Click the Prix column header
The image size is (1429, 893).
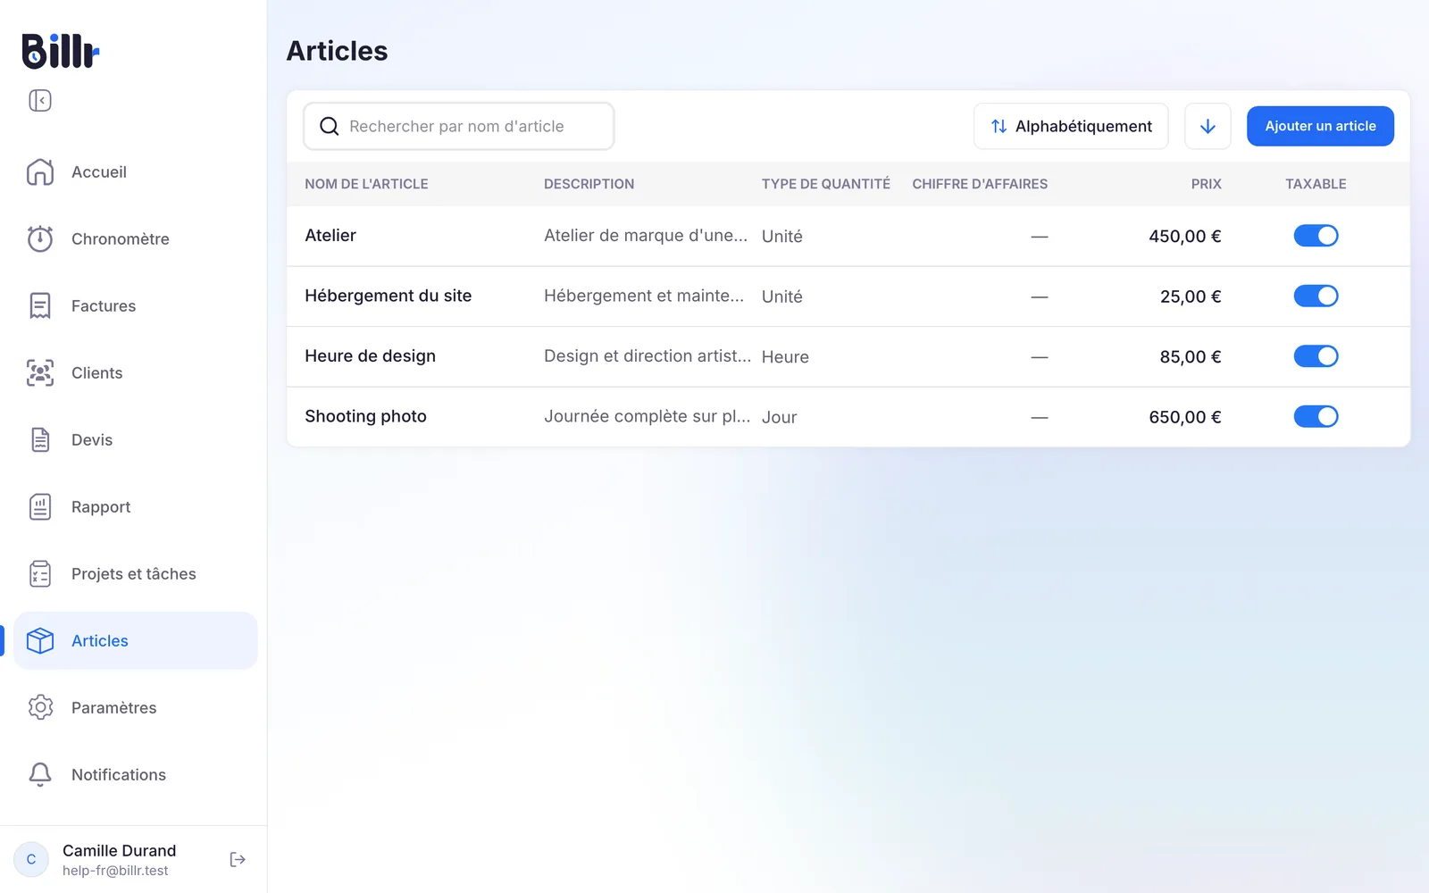1206,184
